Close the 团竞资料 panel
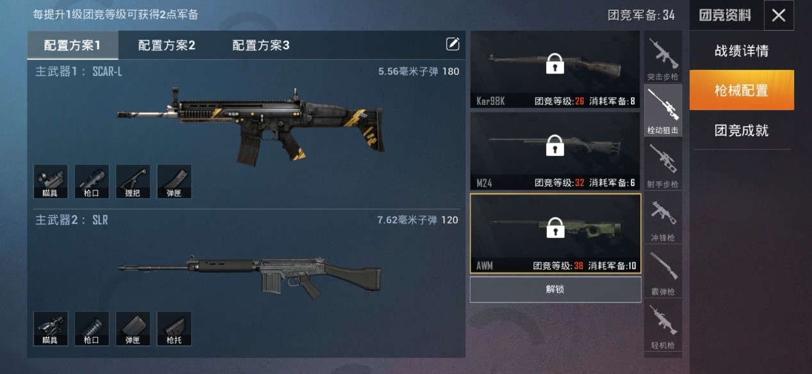Image resolution: width=812 pixels, height=374 pixels. pos(779,15)
